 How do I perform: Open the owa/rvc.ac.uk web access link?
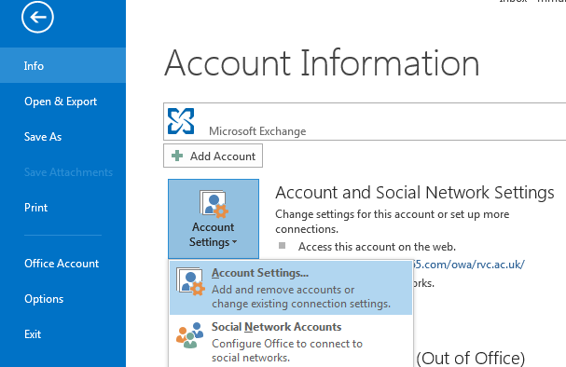click(468, 265)
